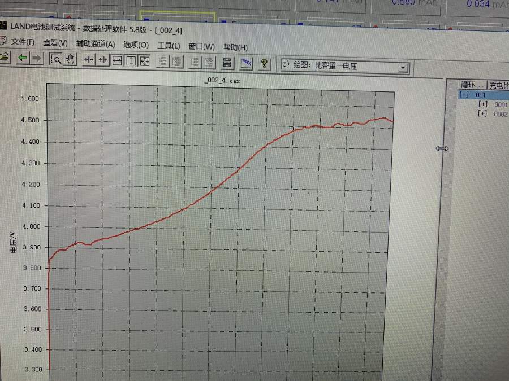509x381 pixels.
Task: Open the 辅助通道(A) menu
Action: click(96, 44)
